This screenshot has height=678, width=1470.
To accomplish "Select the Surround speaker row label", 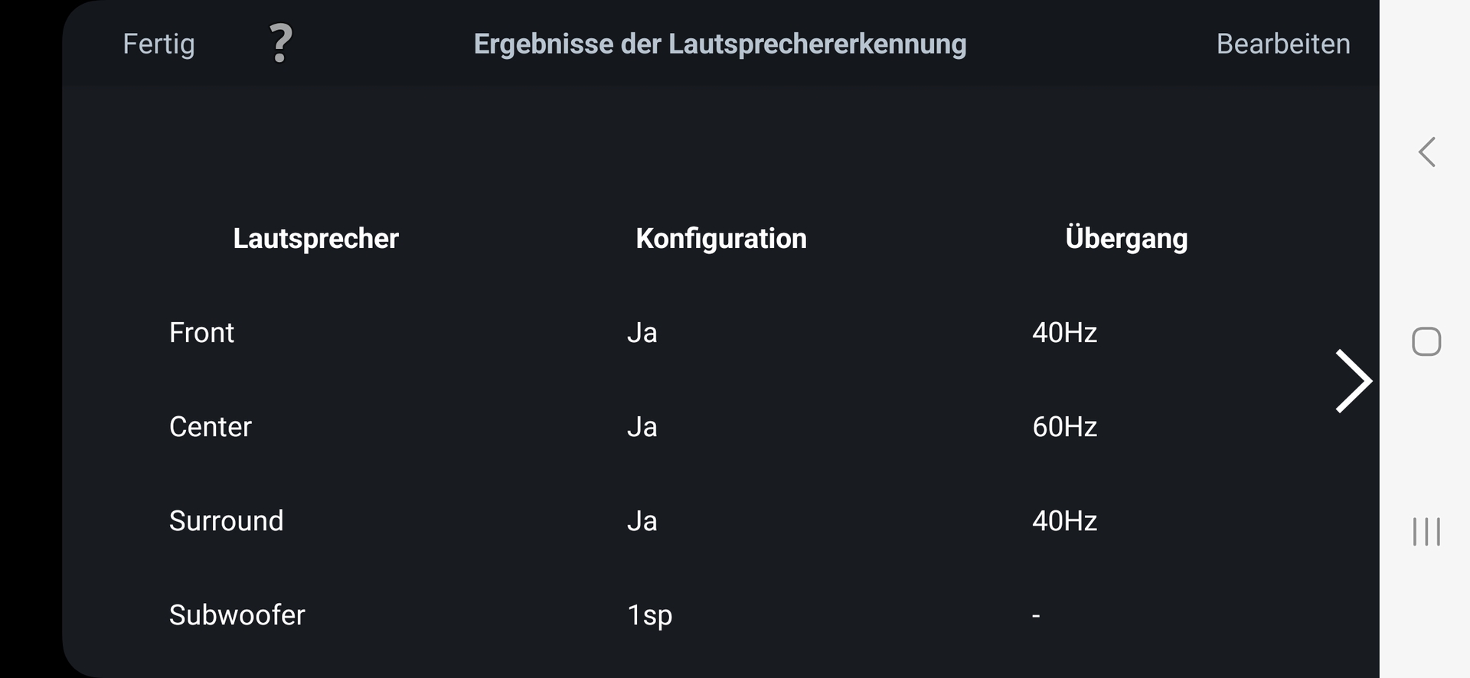I will 226,521.
